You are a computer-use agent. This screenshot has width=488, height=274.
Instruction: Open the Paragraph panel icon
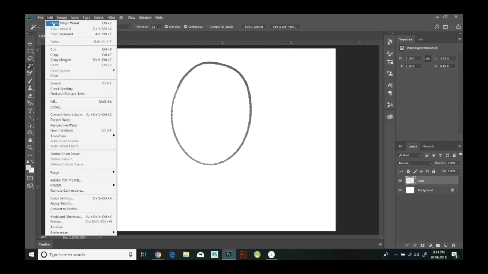pyautogui.click(x=390, y=93)
